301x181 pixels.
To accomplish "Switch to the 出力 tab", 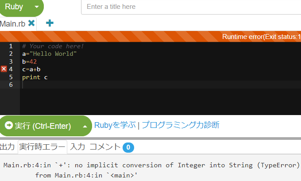I will [x=7, y=147].
